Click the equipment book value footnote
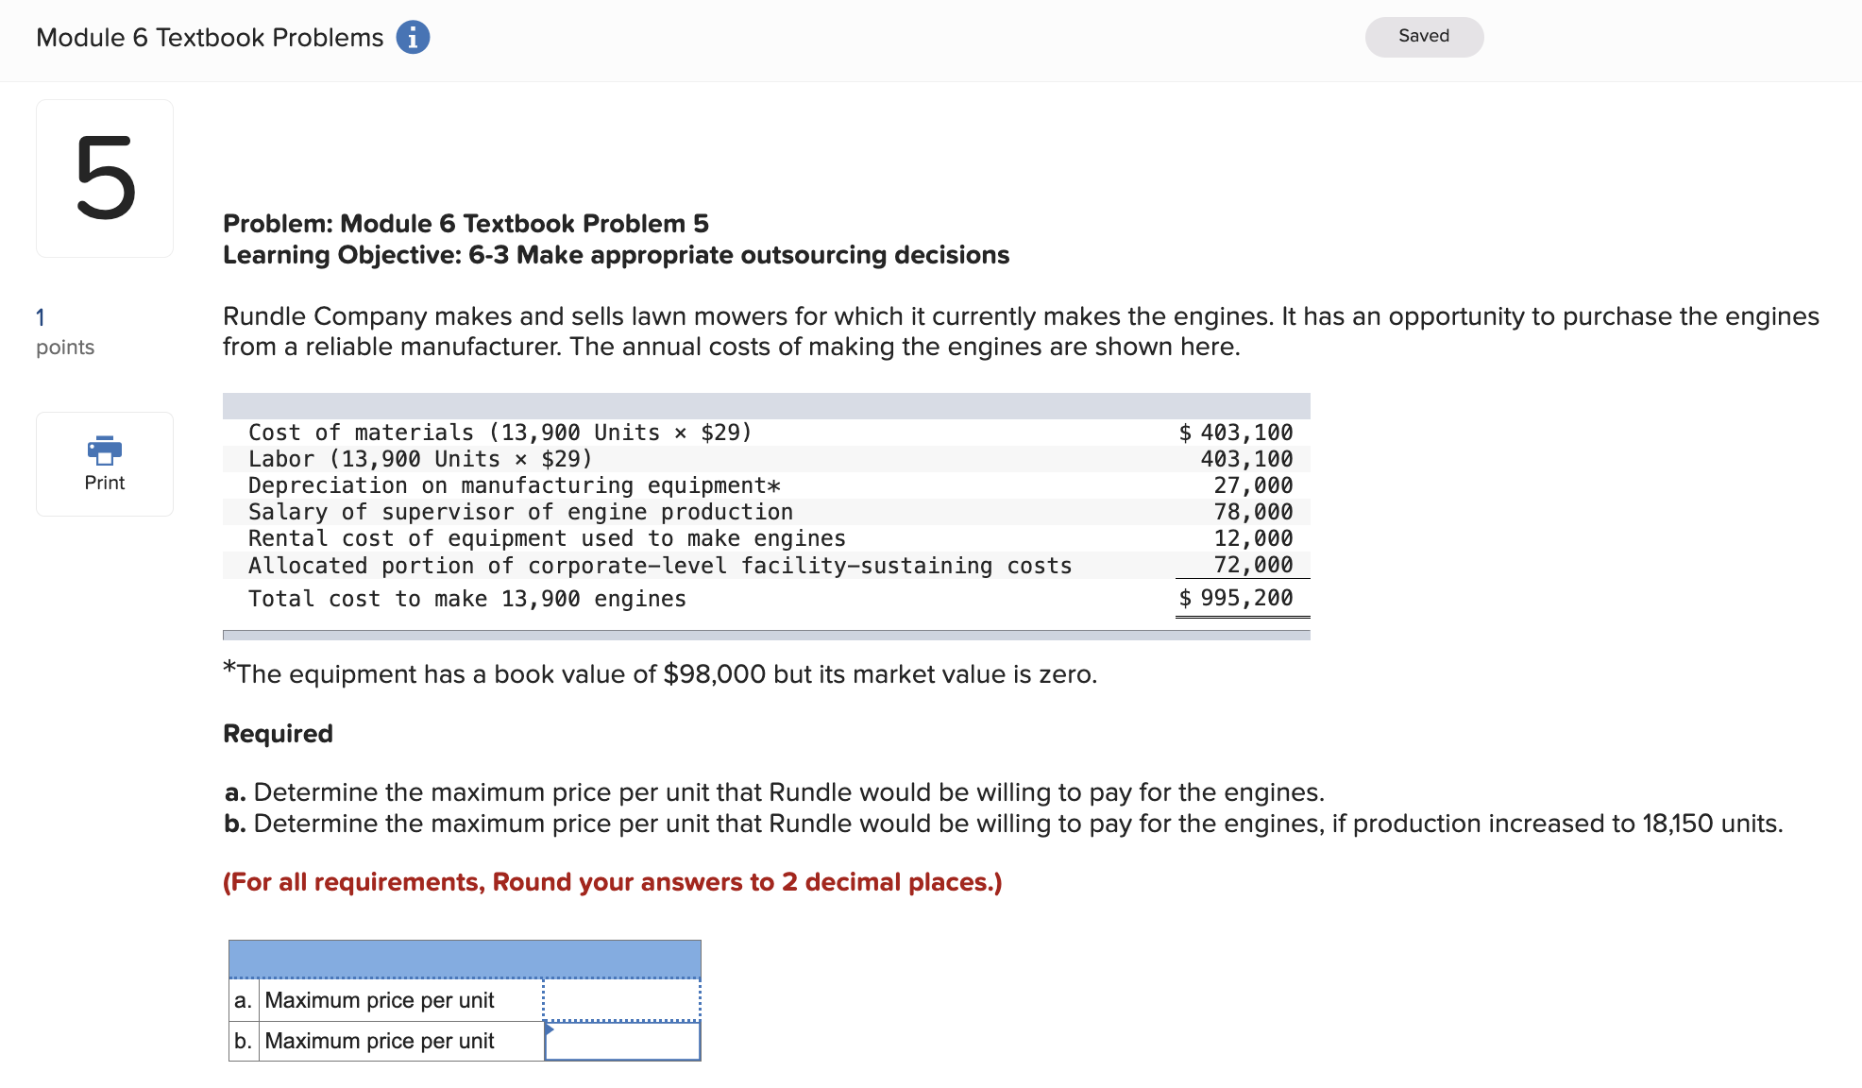 [x=661, y=674]
